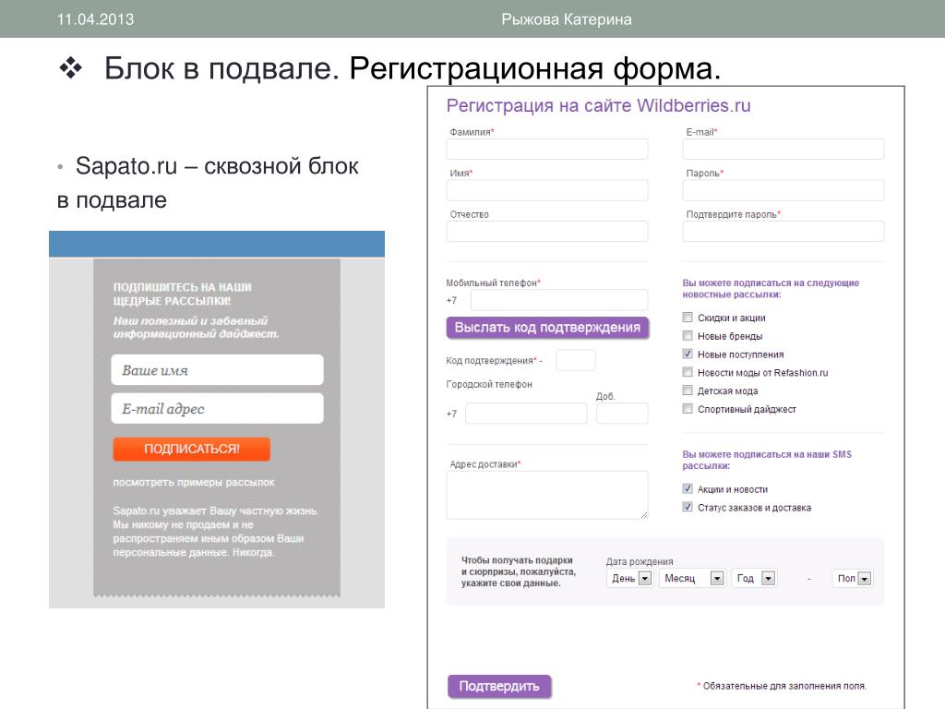Click the Подтвердите пароль field
Viewport: 945px width, 709px height.
click(783, 231)
